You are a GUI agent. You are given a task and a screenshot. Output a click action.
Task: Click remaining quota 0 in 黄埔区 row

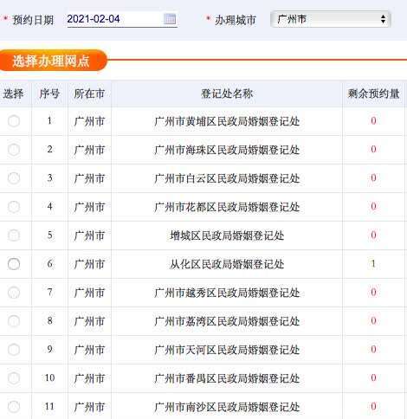click(x=373, y=120)
